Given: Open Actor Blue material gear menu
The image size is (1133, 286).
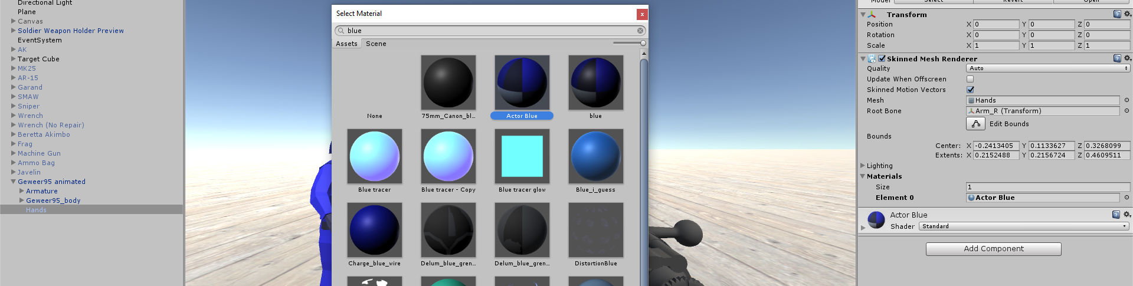Looking at the screenshot, I should coord(1127,215).
